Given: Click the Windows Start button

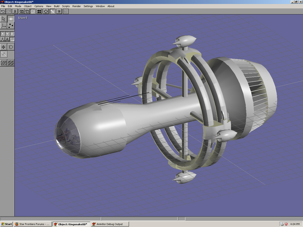Looking at the screenshot, I should click(x=7, y=224).
